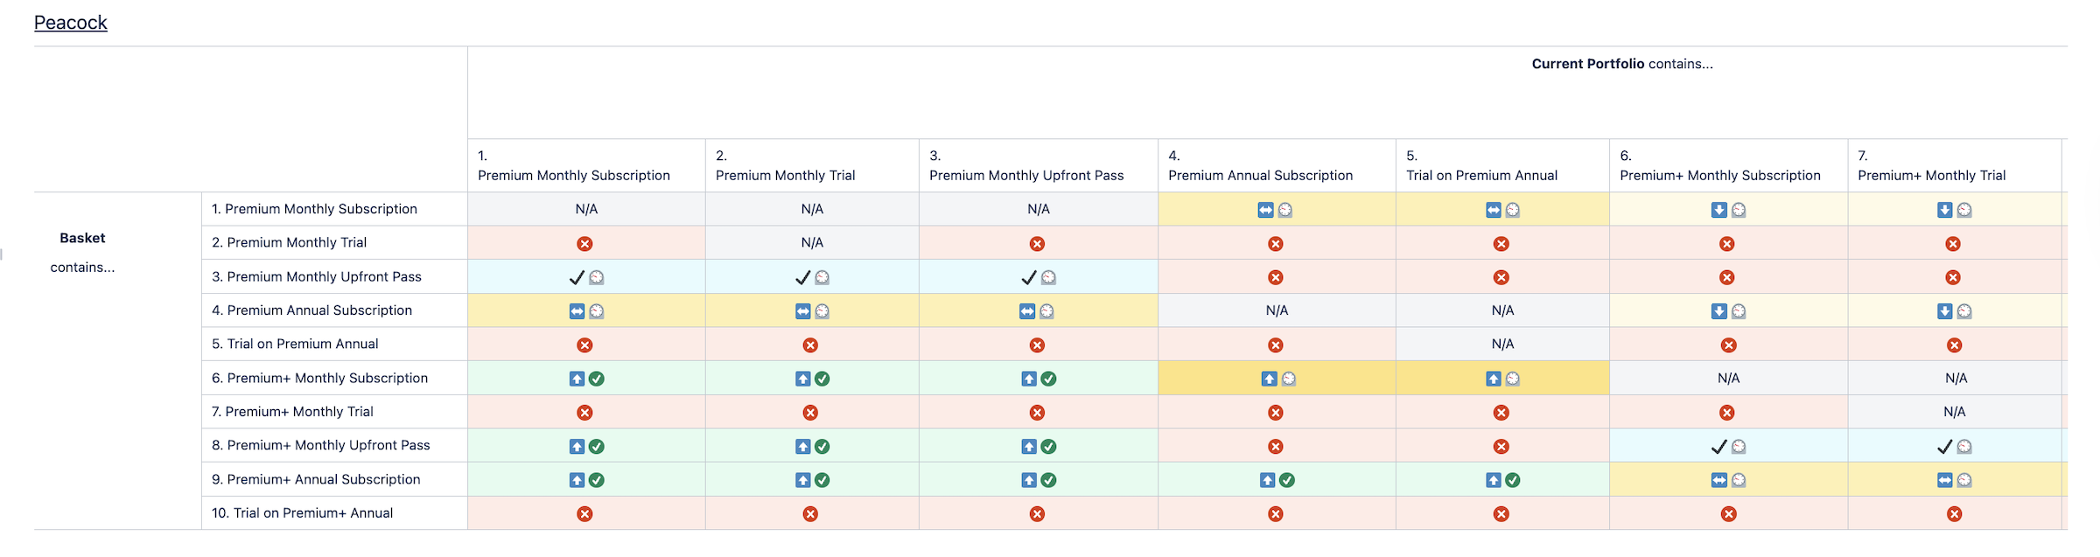Click crossgrade arrows icon in Premium Monthly Subscription row, column 4
The width and height of the screenshot is (2100, 557).
click(x=1266, y=210)
